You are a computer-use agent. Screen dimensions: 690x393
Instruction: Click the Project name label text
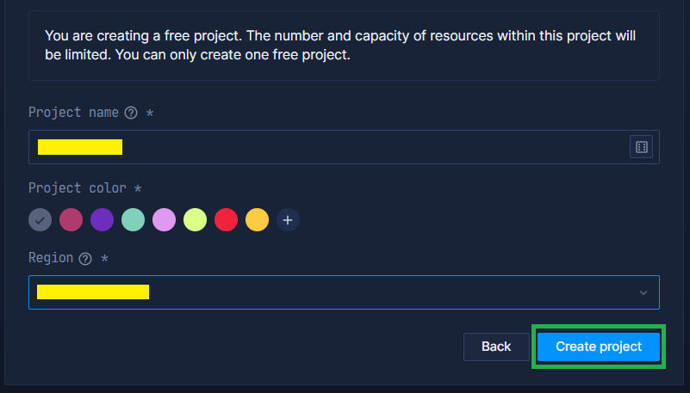(x=73, y=113)
